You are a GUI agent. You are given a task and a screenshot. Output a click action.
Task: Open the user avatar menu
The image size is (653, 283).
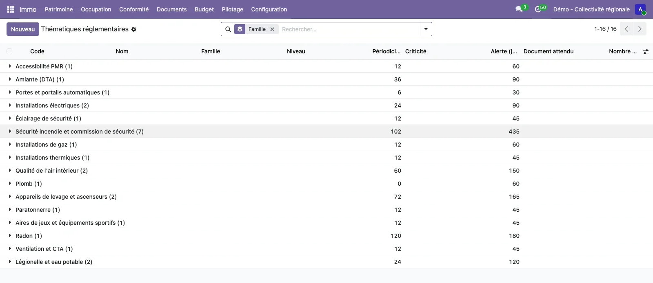[x=640, y=9]
